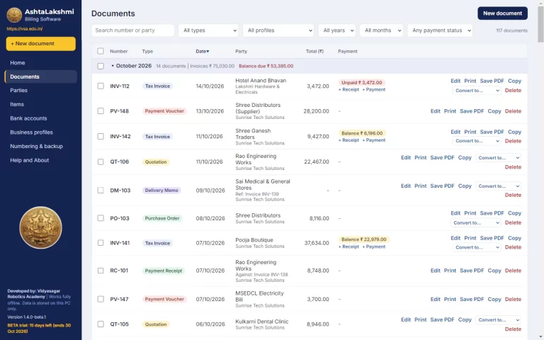Click Edit for INV-112
The width and height of the screenshot is (544, 340).
455,81
